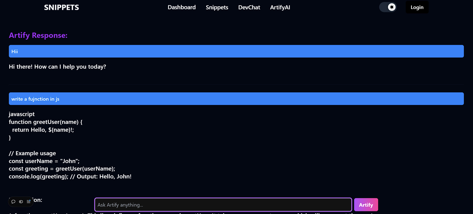Click the 'write a fujnction in js' message
Screen dimensions: 473x214
[236, 99]
